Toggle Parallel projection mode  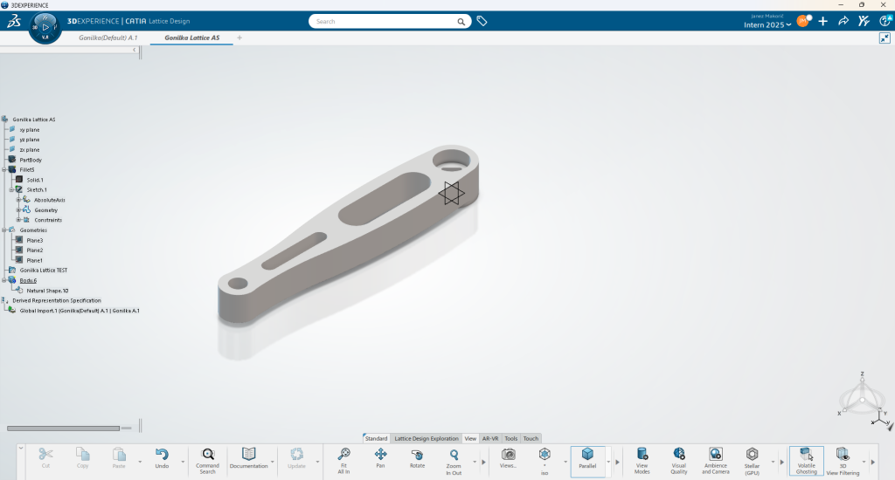coord(587,461)
